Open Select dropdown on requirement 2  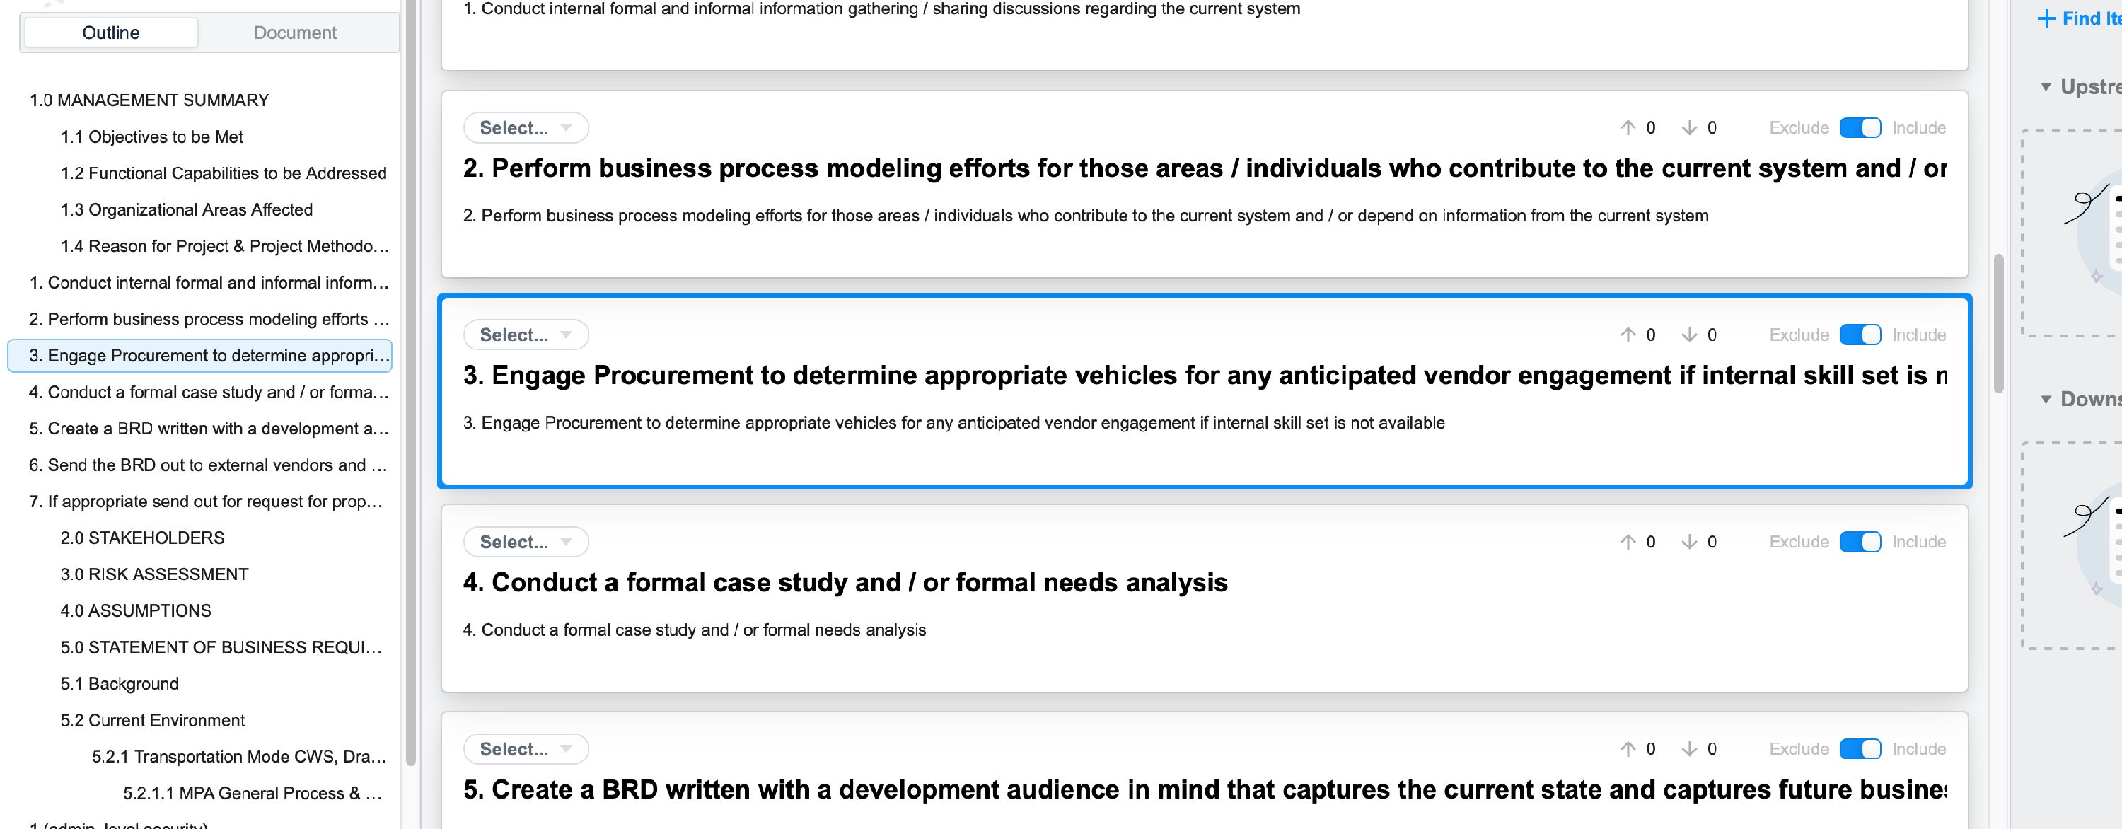[525, 128]
